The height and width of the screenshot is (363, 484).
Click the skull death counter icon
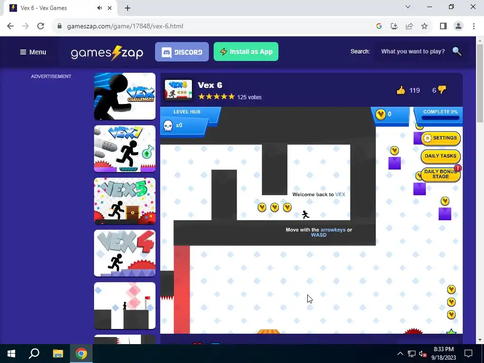pos(168,125)
